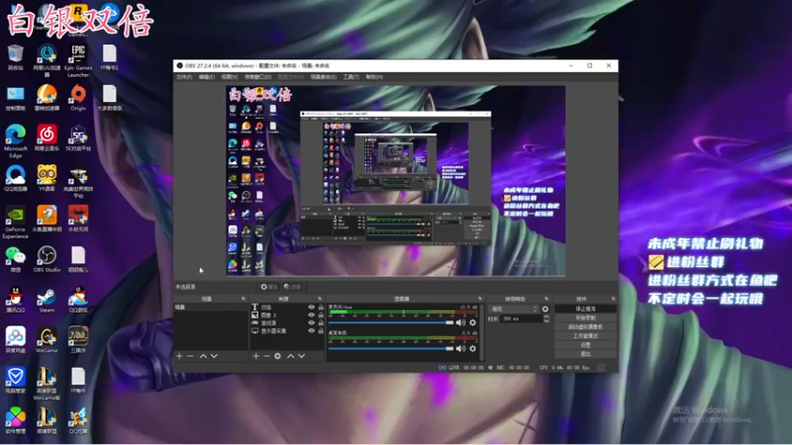
Task: Remove selected scene with the minus icon in Scenes panel
Action: pos(190,356)
